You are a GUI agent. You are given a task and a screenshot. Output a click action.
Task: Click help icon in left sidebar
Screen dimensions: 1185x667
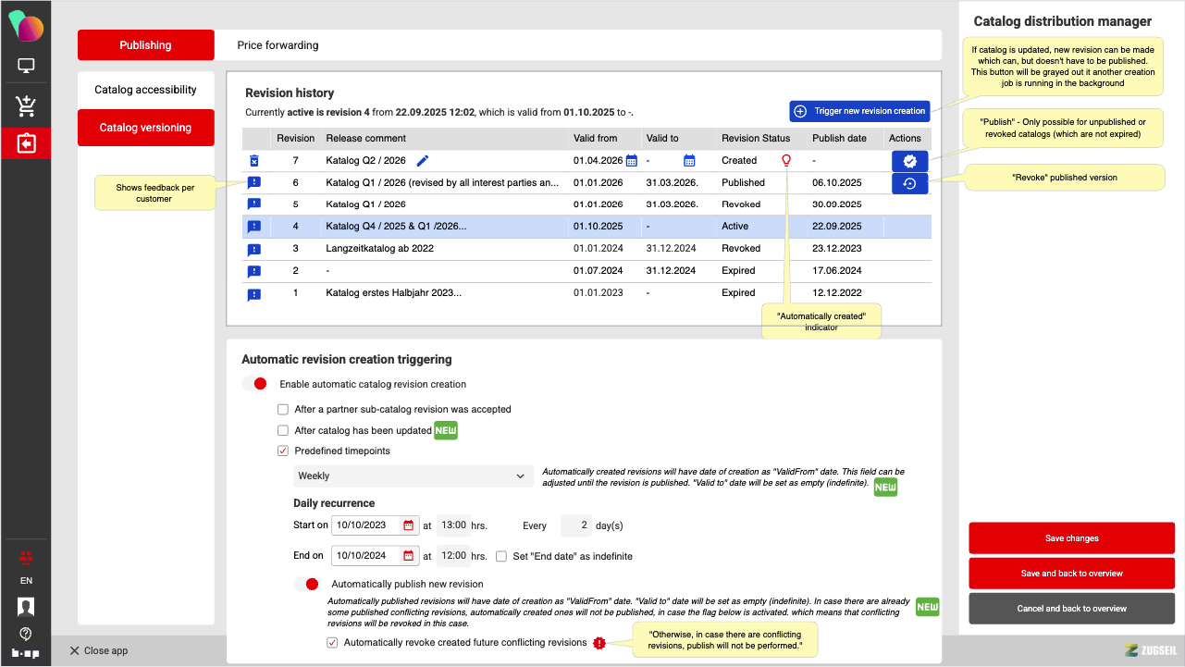(x=26, y=634)
